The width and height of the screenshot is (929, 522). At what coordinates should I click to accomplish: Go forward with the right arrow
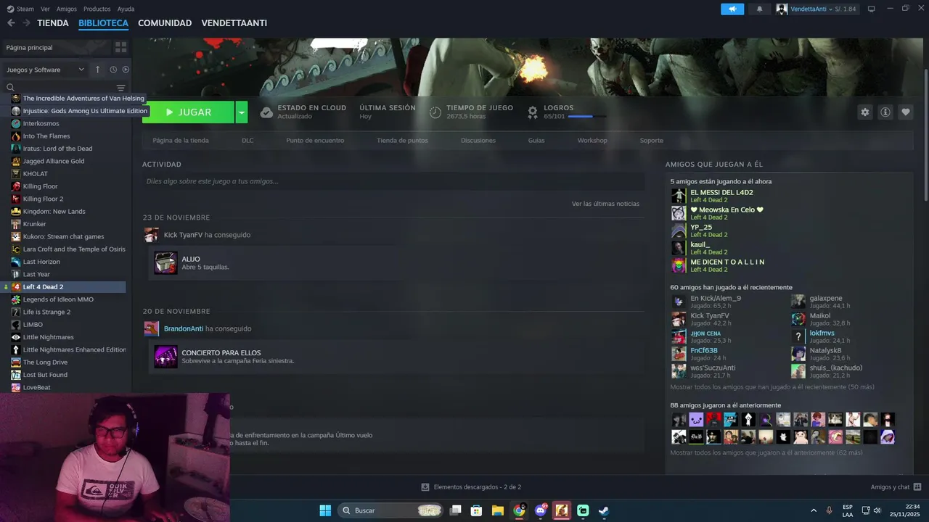26,23
